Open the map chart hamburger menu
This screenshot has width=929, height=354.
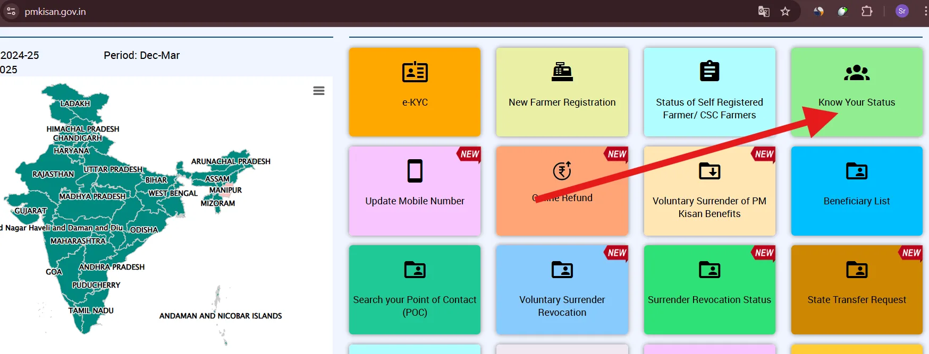point(319,91)
